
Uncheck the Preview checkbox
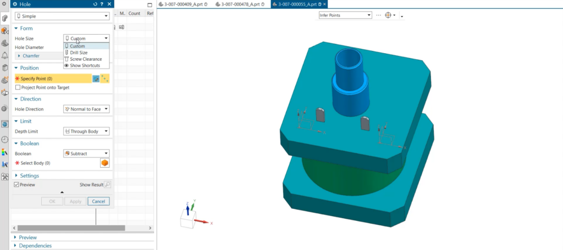pyautogui.click(x=16, y=185)
